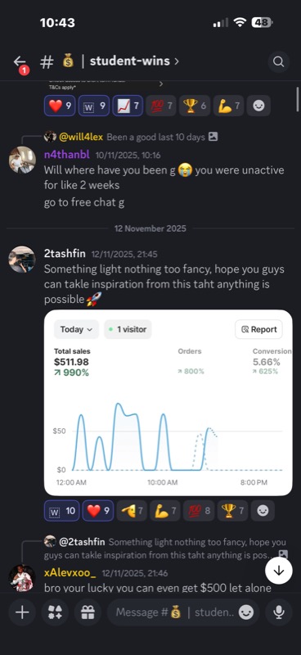301x655 pixels.
Task: Open the apps launcher icon by message box
Action: point(55,612)
